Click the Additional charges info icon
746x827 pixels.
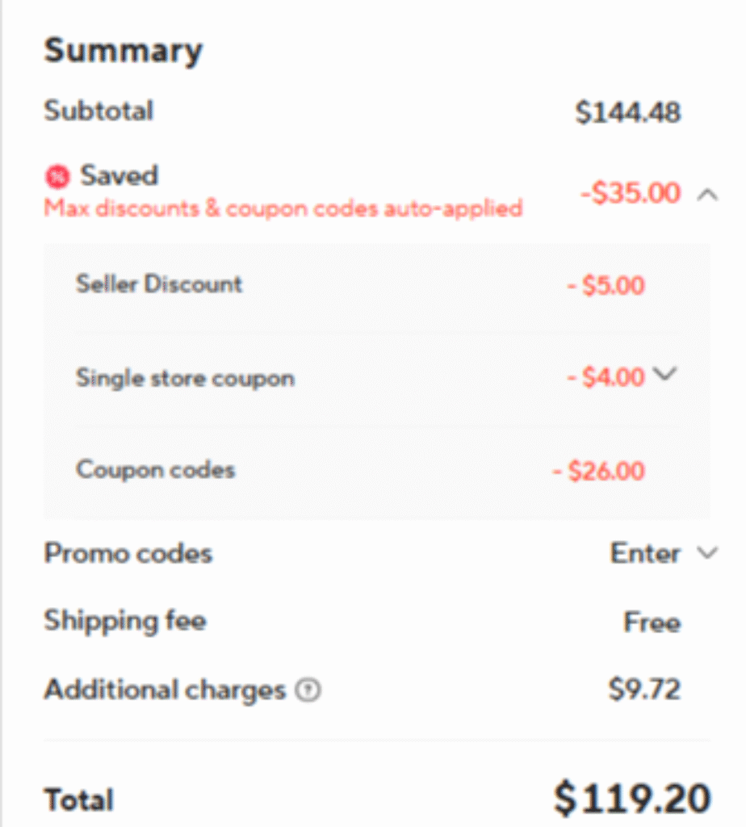(x=308, y=691)
